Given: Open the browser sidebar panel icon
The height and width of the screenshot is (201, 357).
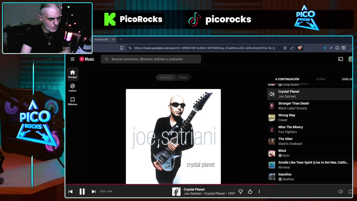Looking at the screenshot, I should (x=344, y=48).
